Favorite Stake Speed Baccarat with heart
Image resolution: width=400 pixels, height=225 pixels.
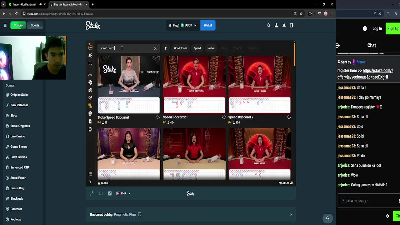pyautogui.click(x=158, y=117)
